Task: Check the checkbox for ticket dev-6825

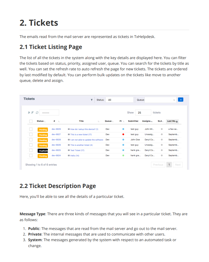Action: tap(31, 150)
